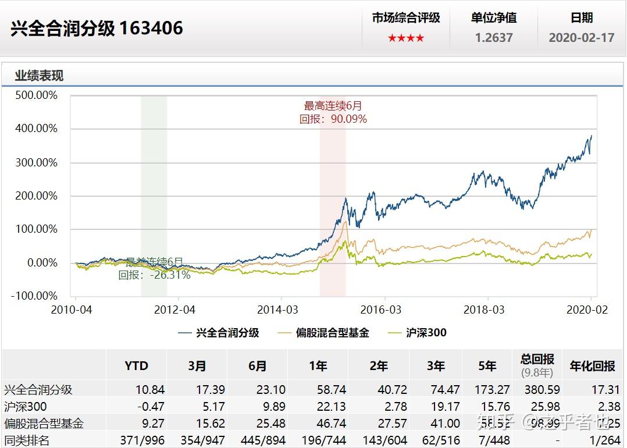Click the annualized return value 17.31
Screen dimensions: 627x448
pyautogui.click(x=605, y=390)
